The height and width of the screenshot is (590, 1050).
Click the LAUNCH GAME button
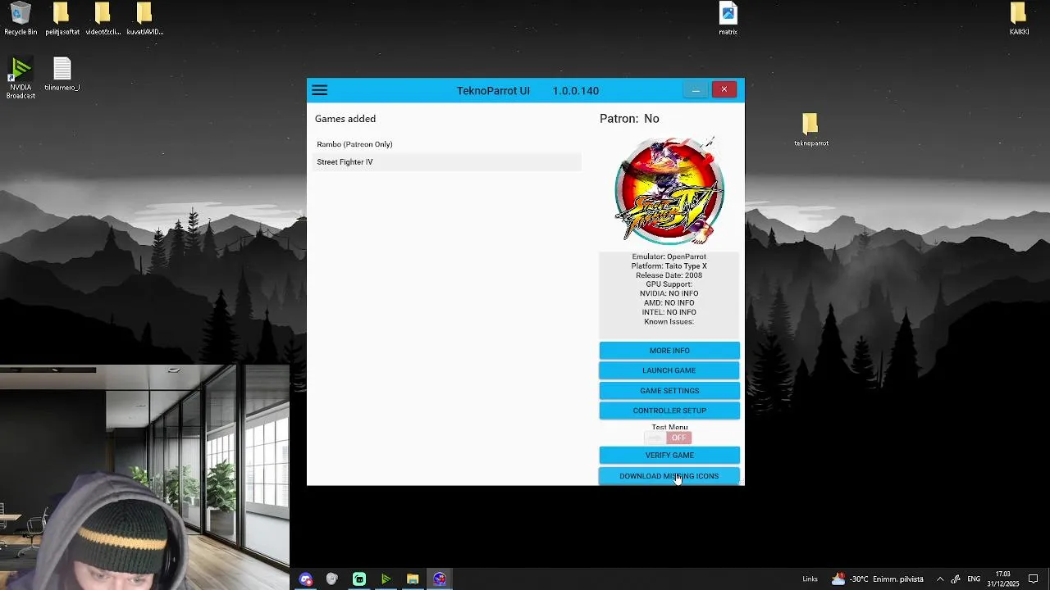[669, 370]
